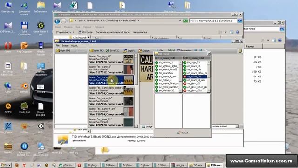298x168 pixels.
Task: Click Open IMG button
Action: pos(63,51)
